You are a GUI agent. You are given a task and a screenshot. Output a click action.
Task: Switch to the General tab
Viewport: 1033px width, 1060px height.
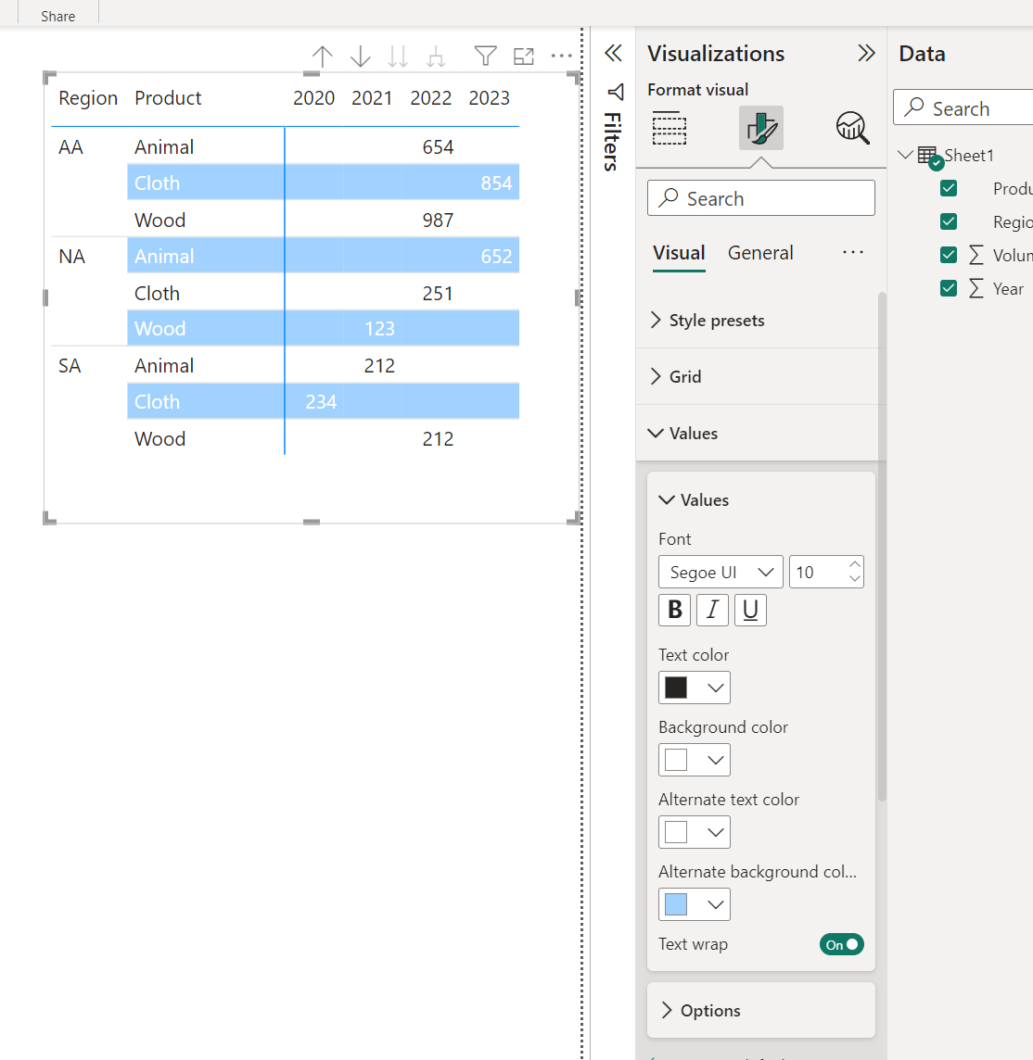[x=760, y=253]
